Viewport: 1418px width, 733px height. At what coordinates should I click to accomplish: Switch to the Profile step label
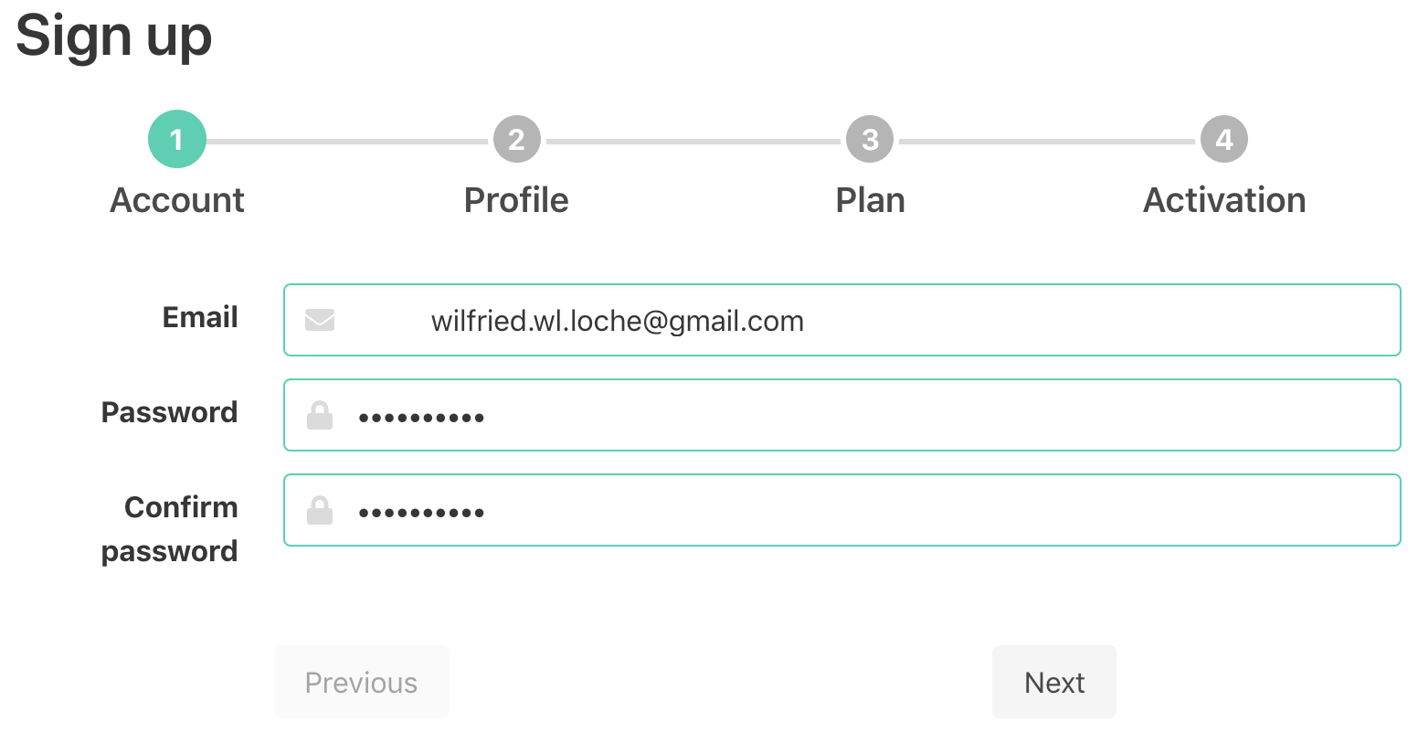coord(516,200)
